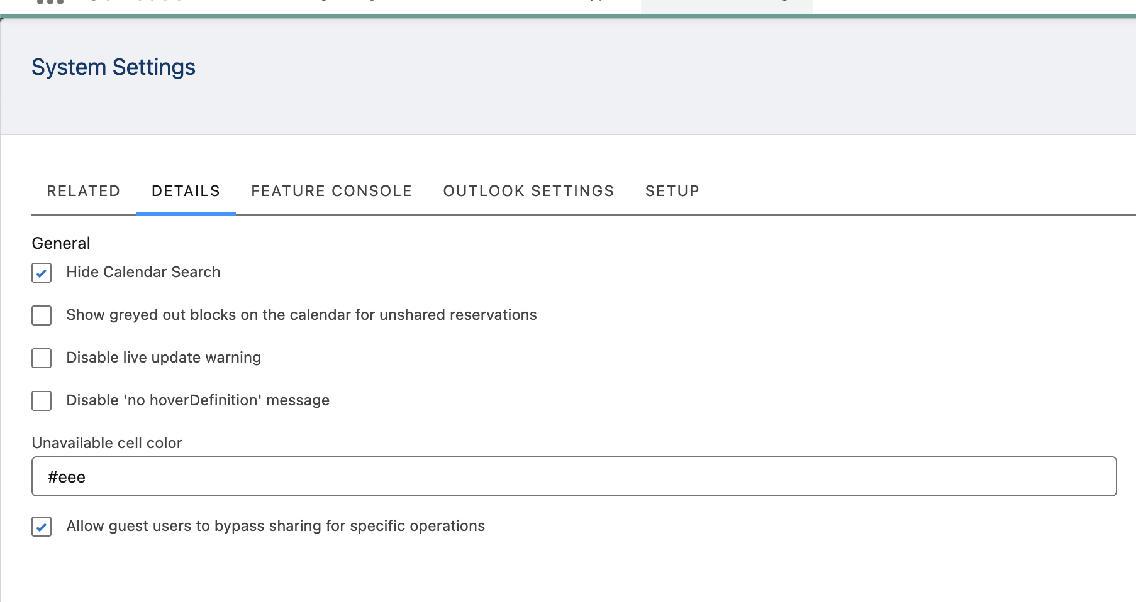Screen dimensions: 1136x602
Task: Go to the Outlook Settings tab
Action: [528, 191]
